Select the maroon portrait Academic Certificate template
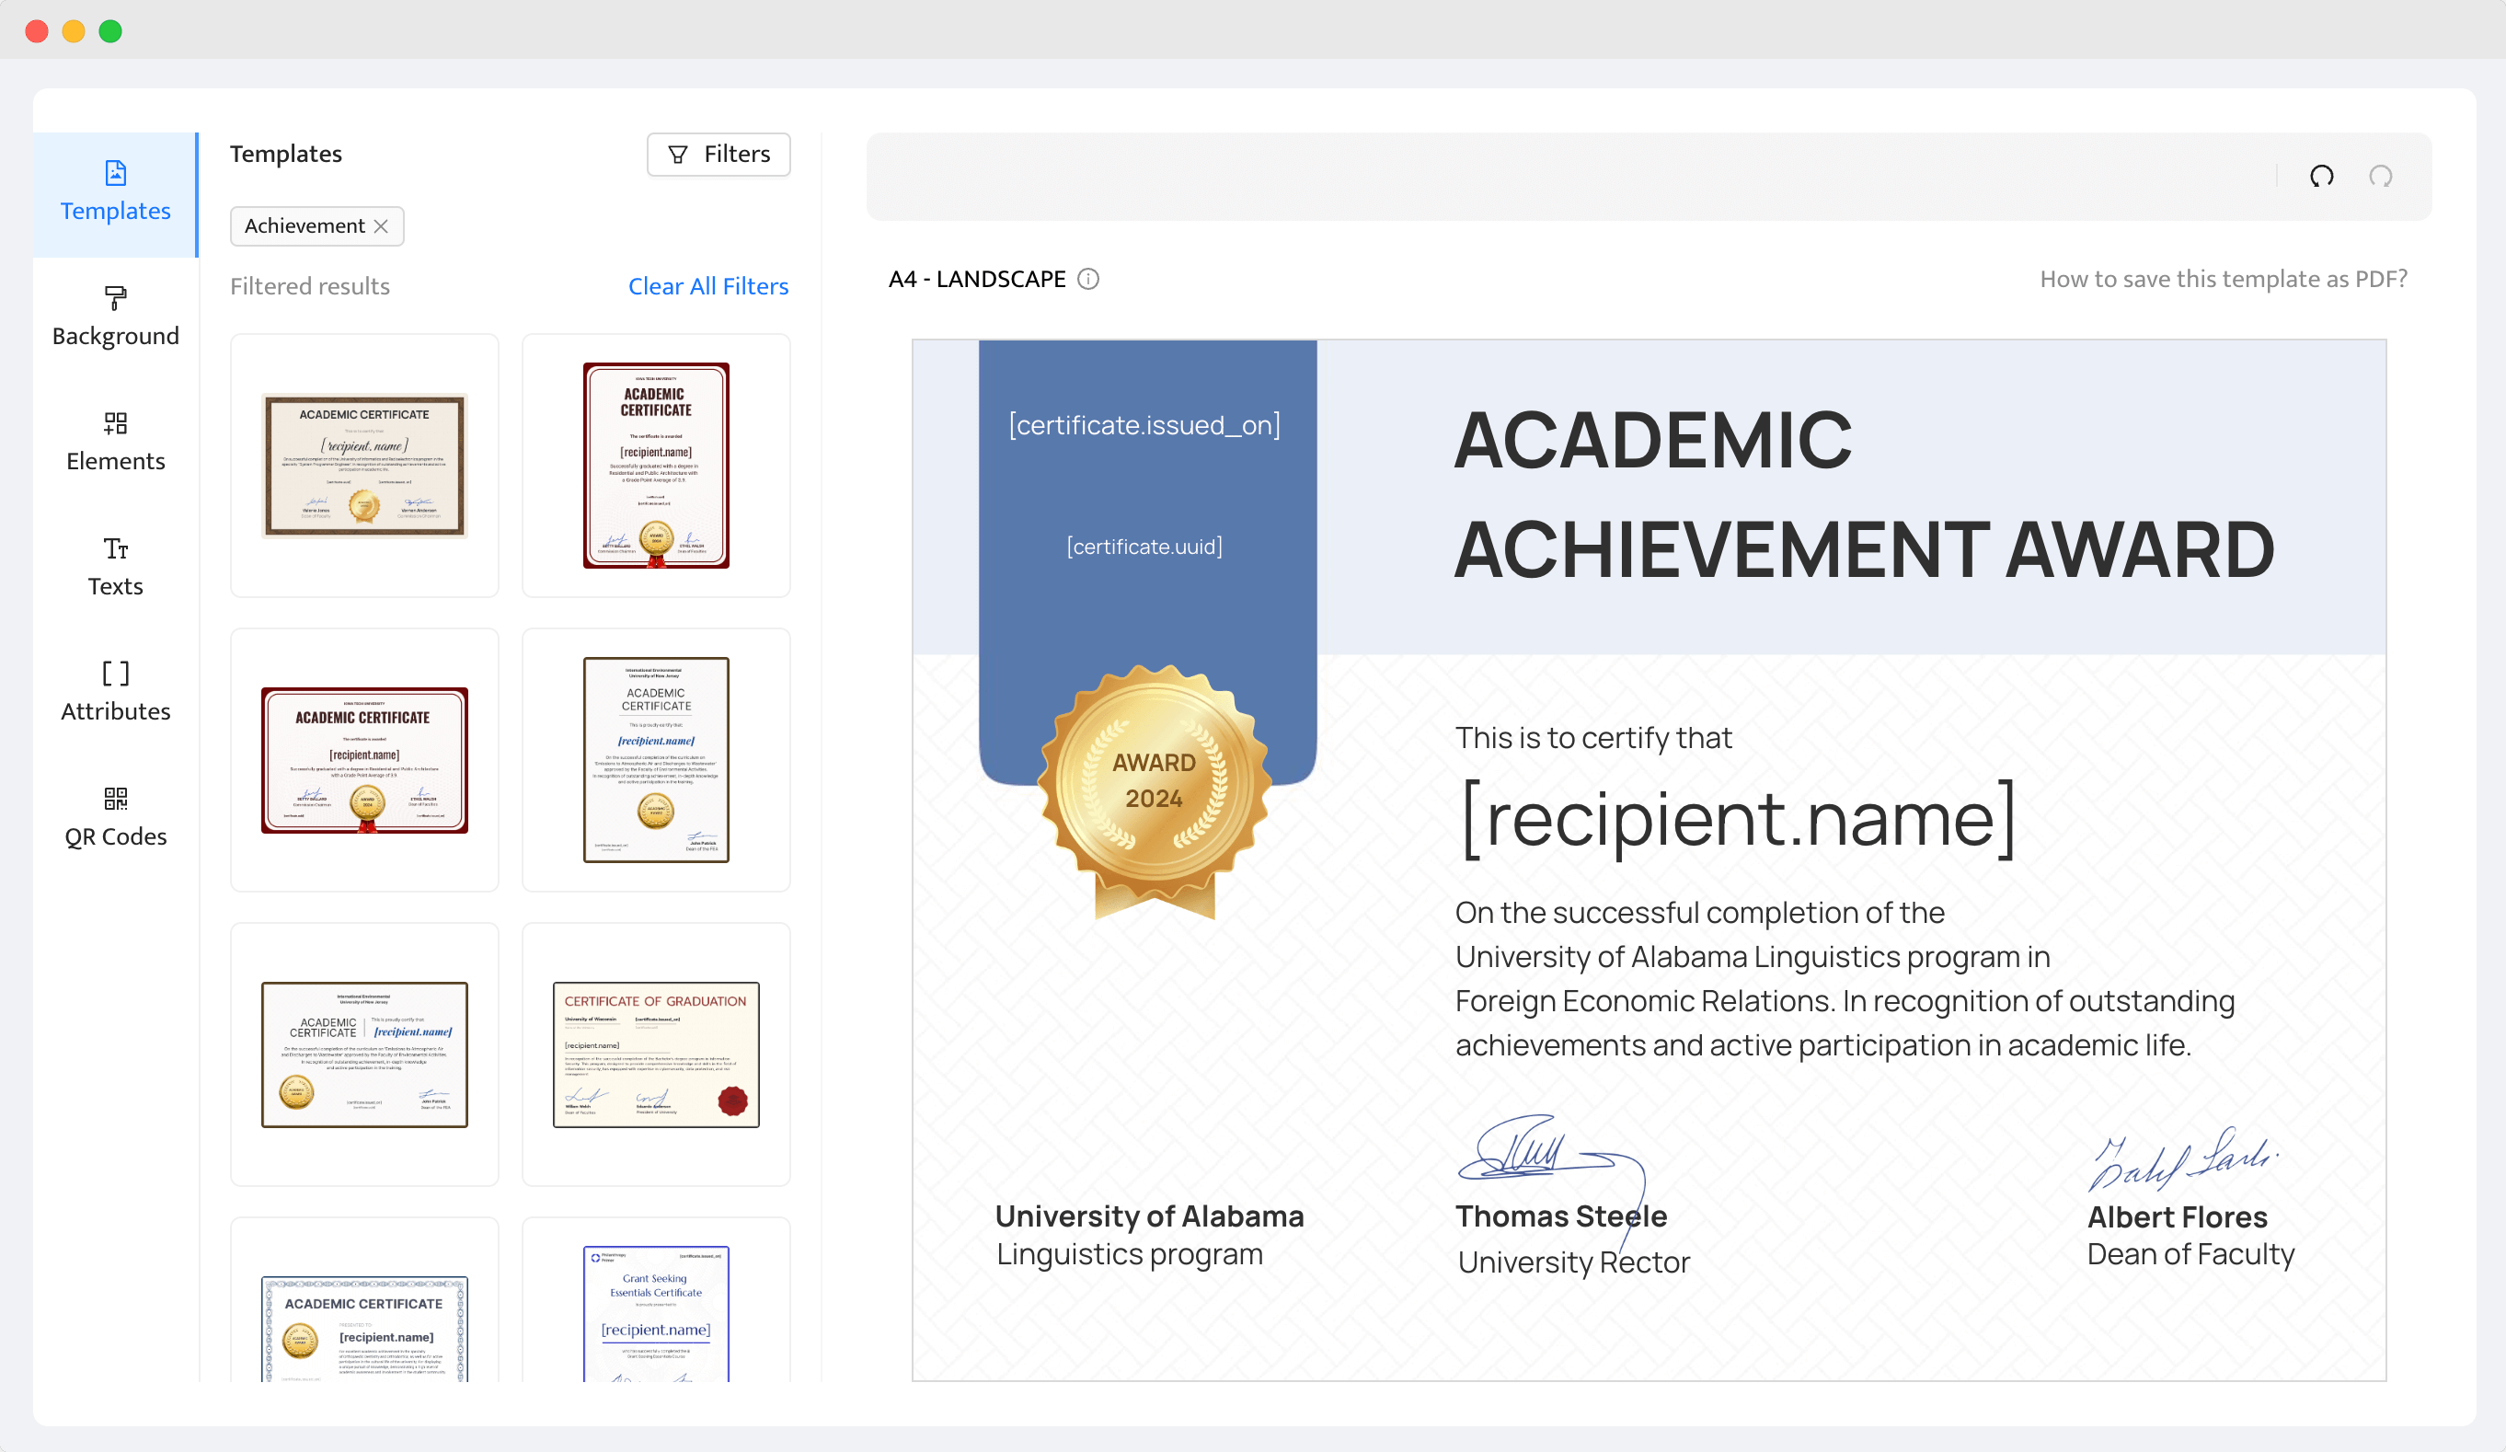The image size is (2506, 1452). click(x=656, y=466)
